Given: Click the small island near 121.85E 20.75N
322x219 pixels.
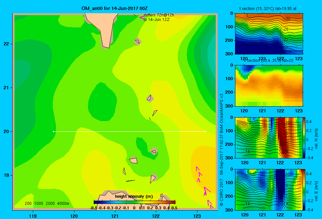Looking at the screenshot, I should pyautogui.click(x=150, y=99).
